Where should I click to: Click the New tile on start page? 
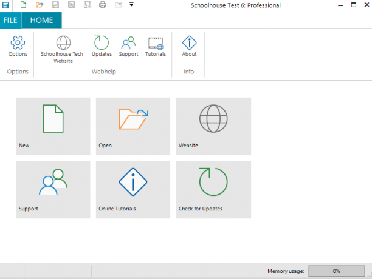tap(53, 126)
